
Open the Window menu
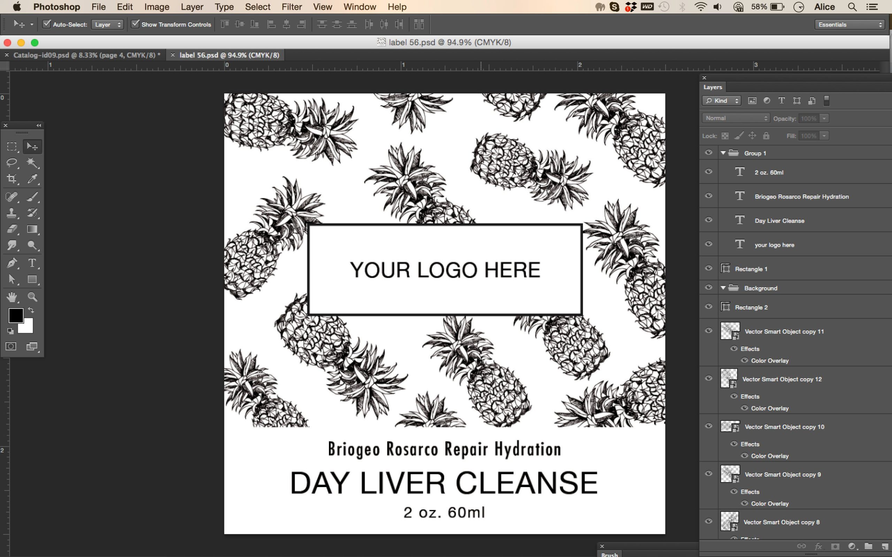359,7
